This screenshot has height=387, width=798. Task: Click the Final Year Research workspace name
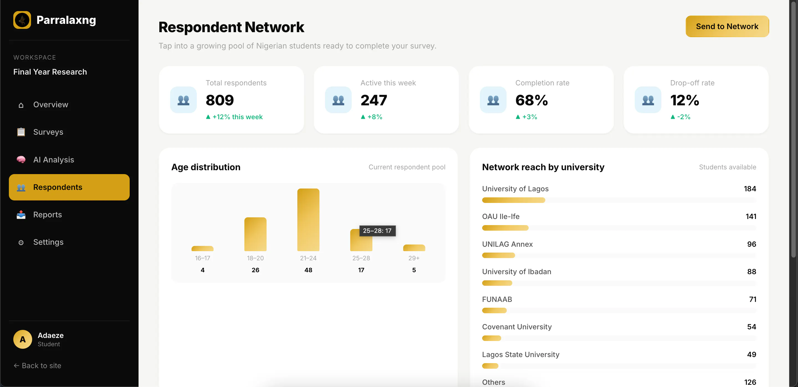[50, 72]
